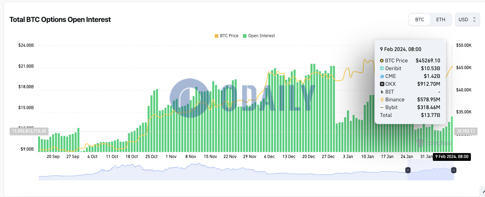This screenshot has width=485, height=197.
Task: Click the $21.00B y-axis label
Action: point(26,66)
